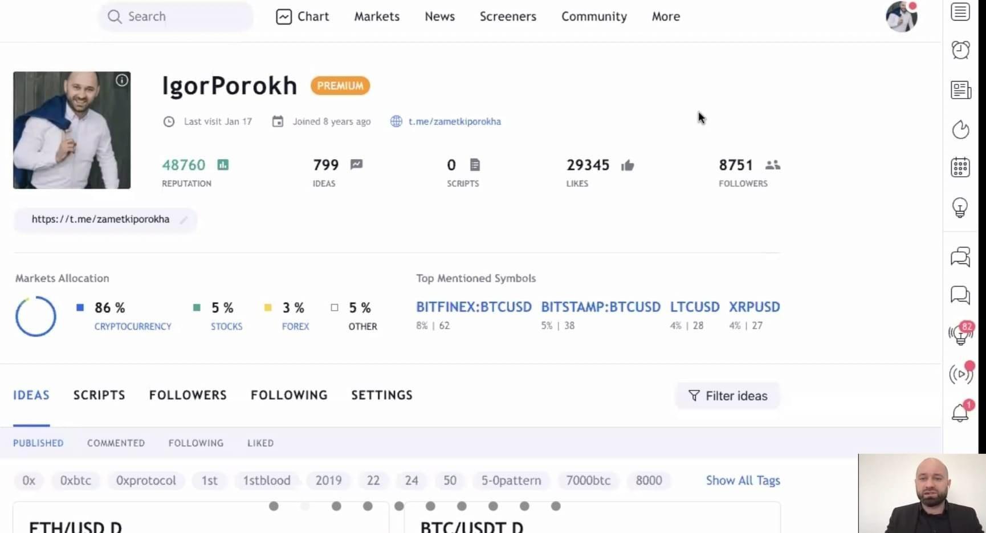This screenshot has height=533, width=986.
Task: Open the Filter ideas dropdown
Action: tap(728, 396)
